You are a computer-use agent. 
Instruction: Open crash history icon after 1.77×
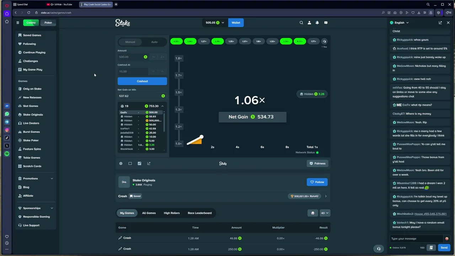click(x=324, y=41)
